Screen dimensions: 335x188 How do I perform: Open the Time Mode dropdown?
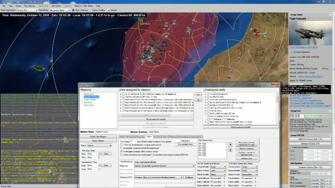coord(60,10)
